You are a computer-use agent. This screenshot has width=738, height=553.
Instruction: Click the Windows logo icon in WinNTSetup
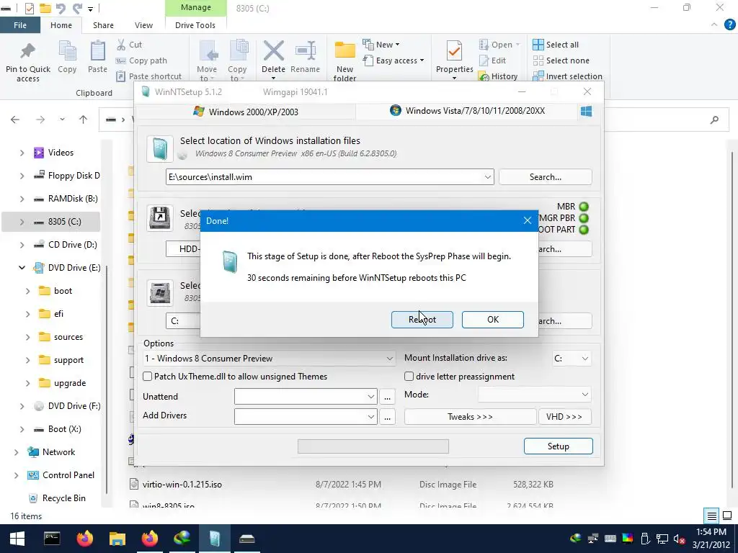(586, 112)
